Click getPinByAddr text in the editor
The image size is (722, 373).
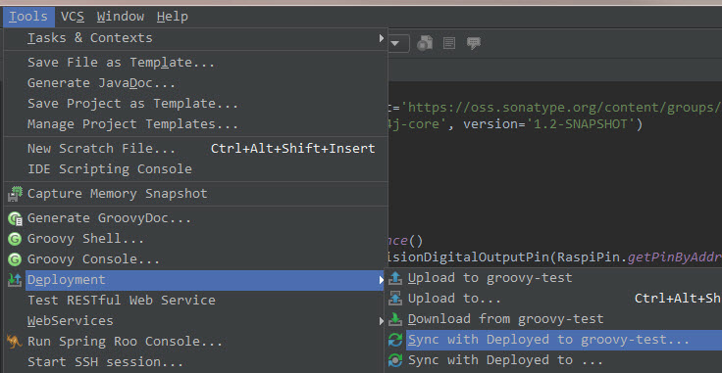click(675, 257)
